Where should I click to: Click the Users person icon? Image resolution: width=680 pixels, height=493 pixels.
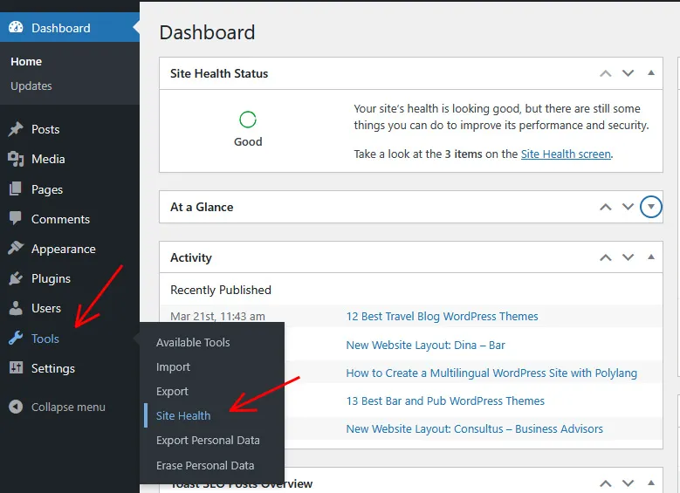pyautogui.click(x=16, y=308)
